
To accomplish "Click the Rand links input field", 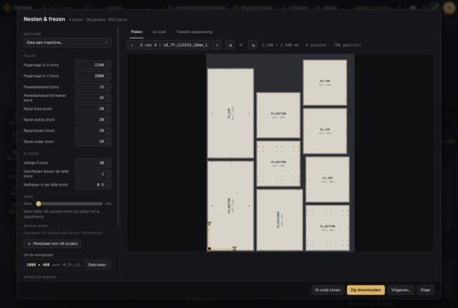I will point(90,109).
